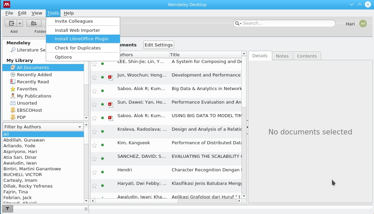Click the filter funnel icon at bottom left
Image resolution: width=374 pixels, height=214 pixels.
7,209
